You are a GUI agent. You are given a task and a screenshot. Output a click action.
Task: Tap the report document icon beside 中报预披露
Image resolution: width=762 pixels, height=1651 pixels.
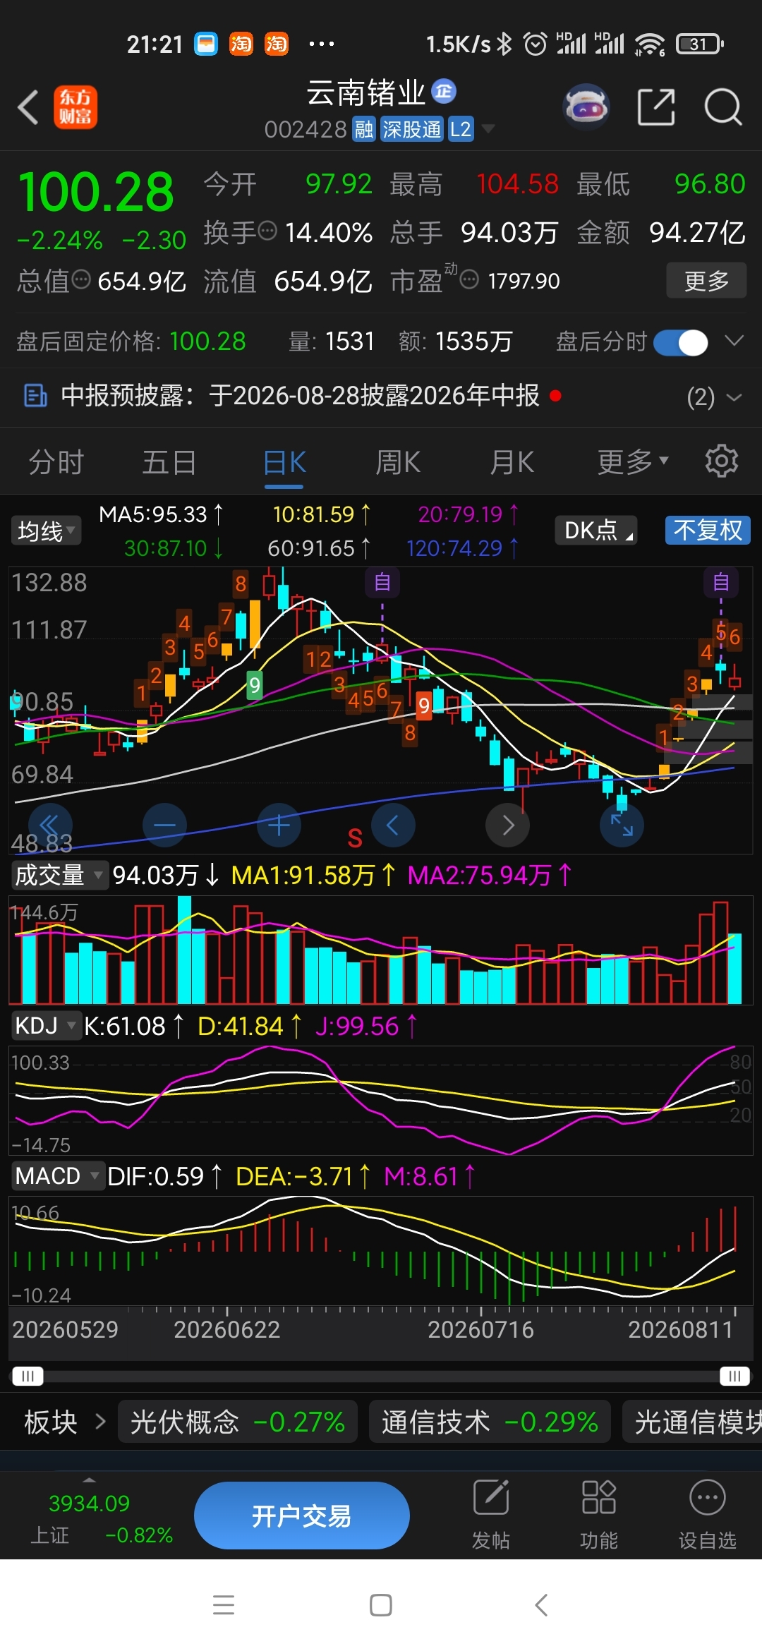tap(35, 396)
